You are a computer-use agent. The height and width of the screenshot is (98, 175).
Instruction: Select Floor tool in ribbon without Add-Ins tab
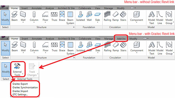coord(45,17)
